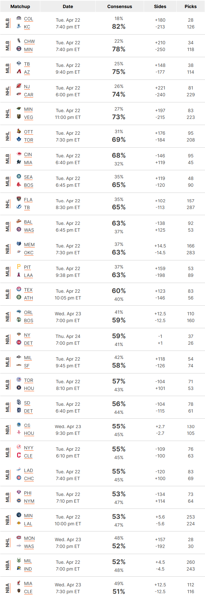The image size is (205, 598).
Task: Click the Arizona Diamondbacks logo icon
Action: pos(19,71)
